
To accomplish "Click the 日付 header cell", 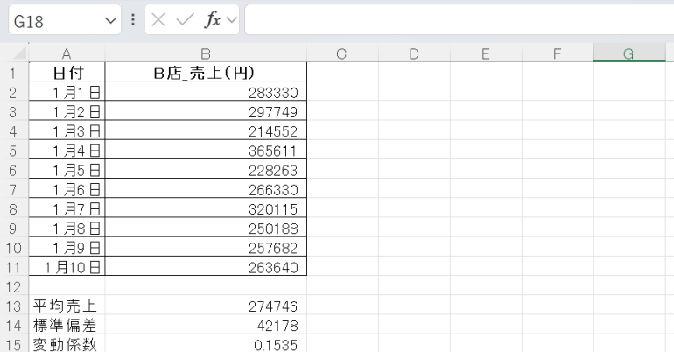I will tap(67, 72).
